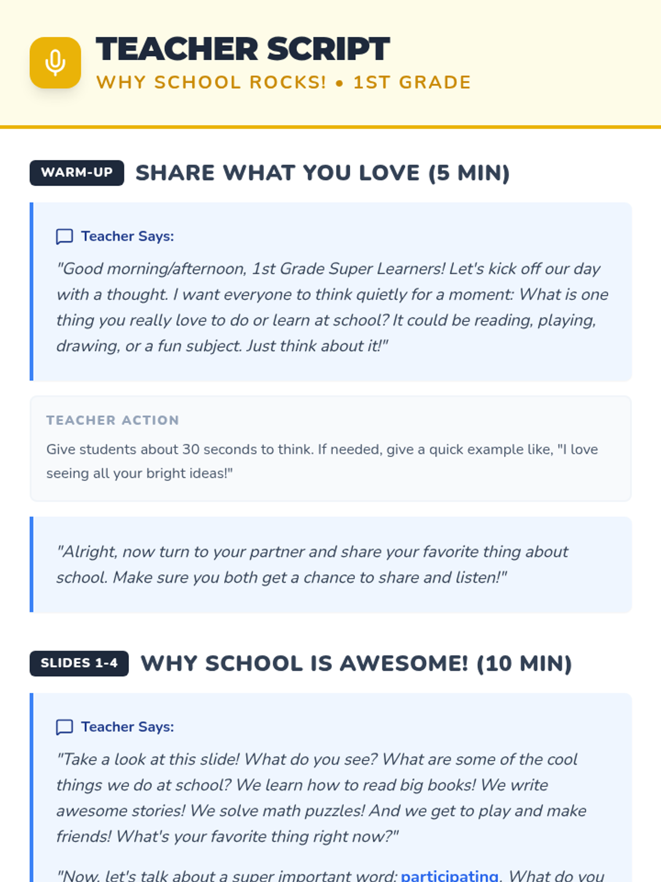Open the blue 'participating' link
Image resolution: width=661 pixels, height=882 pixels.
click(x=449, y=875)
